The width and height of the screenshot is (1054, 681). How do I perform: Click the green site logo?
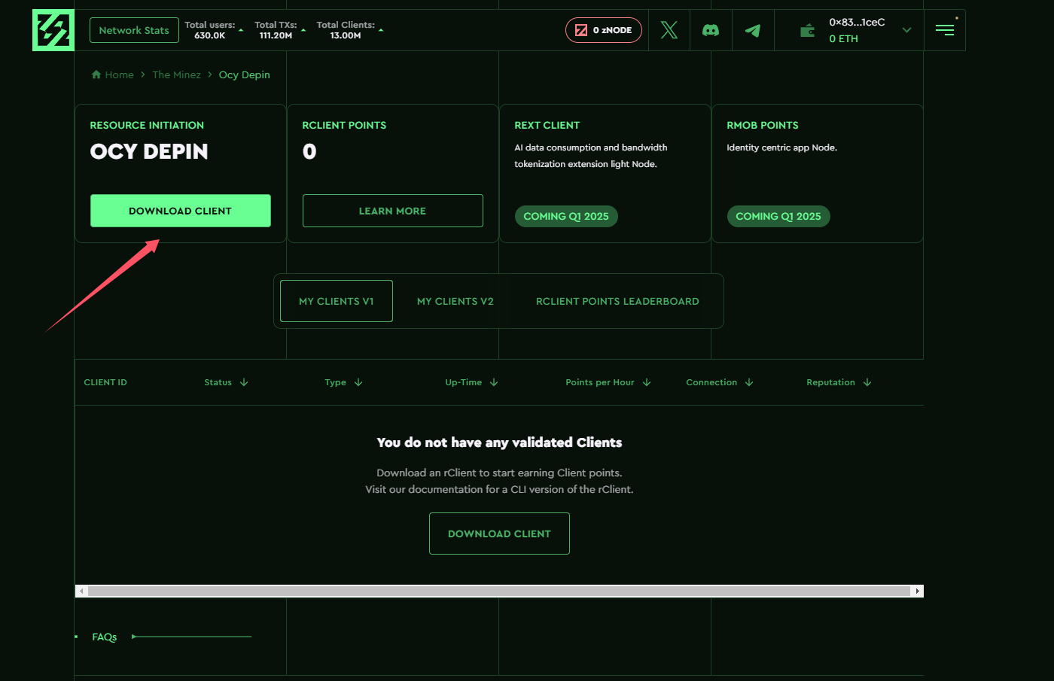[x=53, y=30]
